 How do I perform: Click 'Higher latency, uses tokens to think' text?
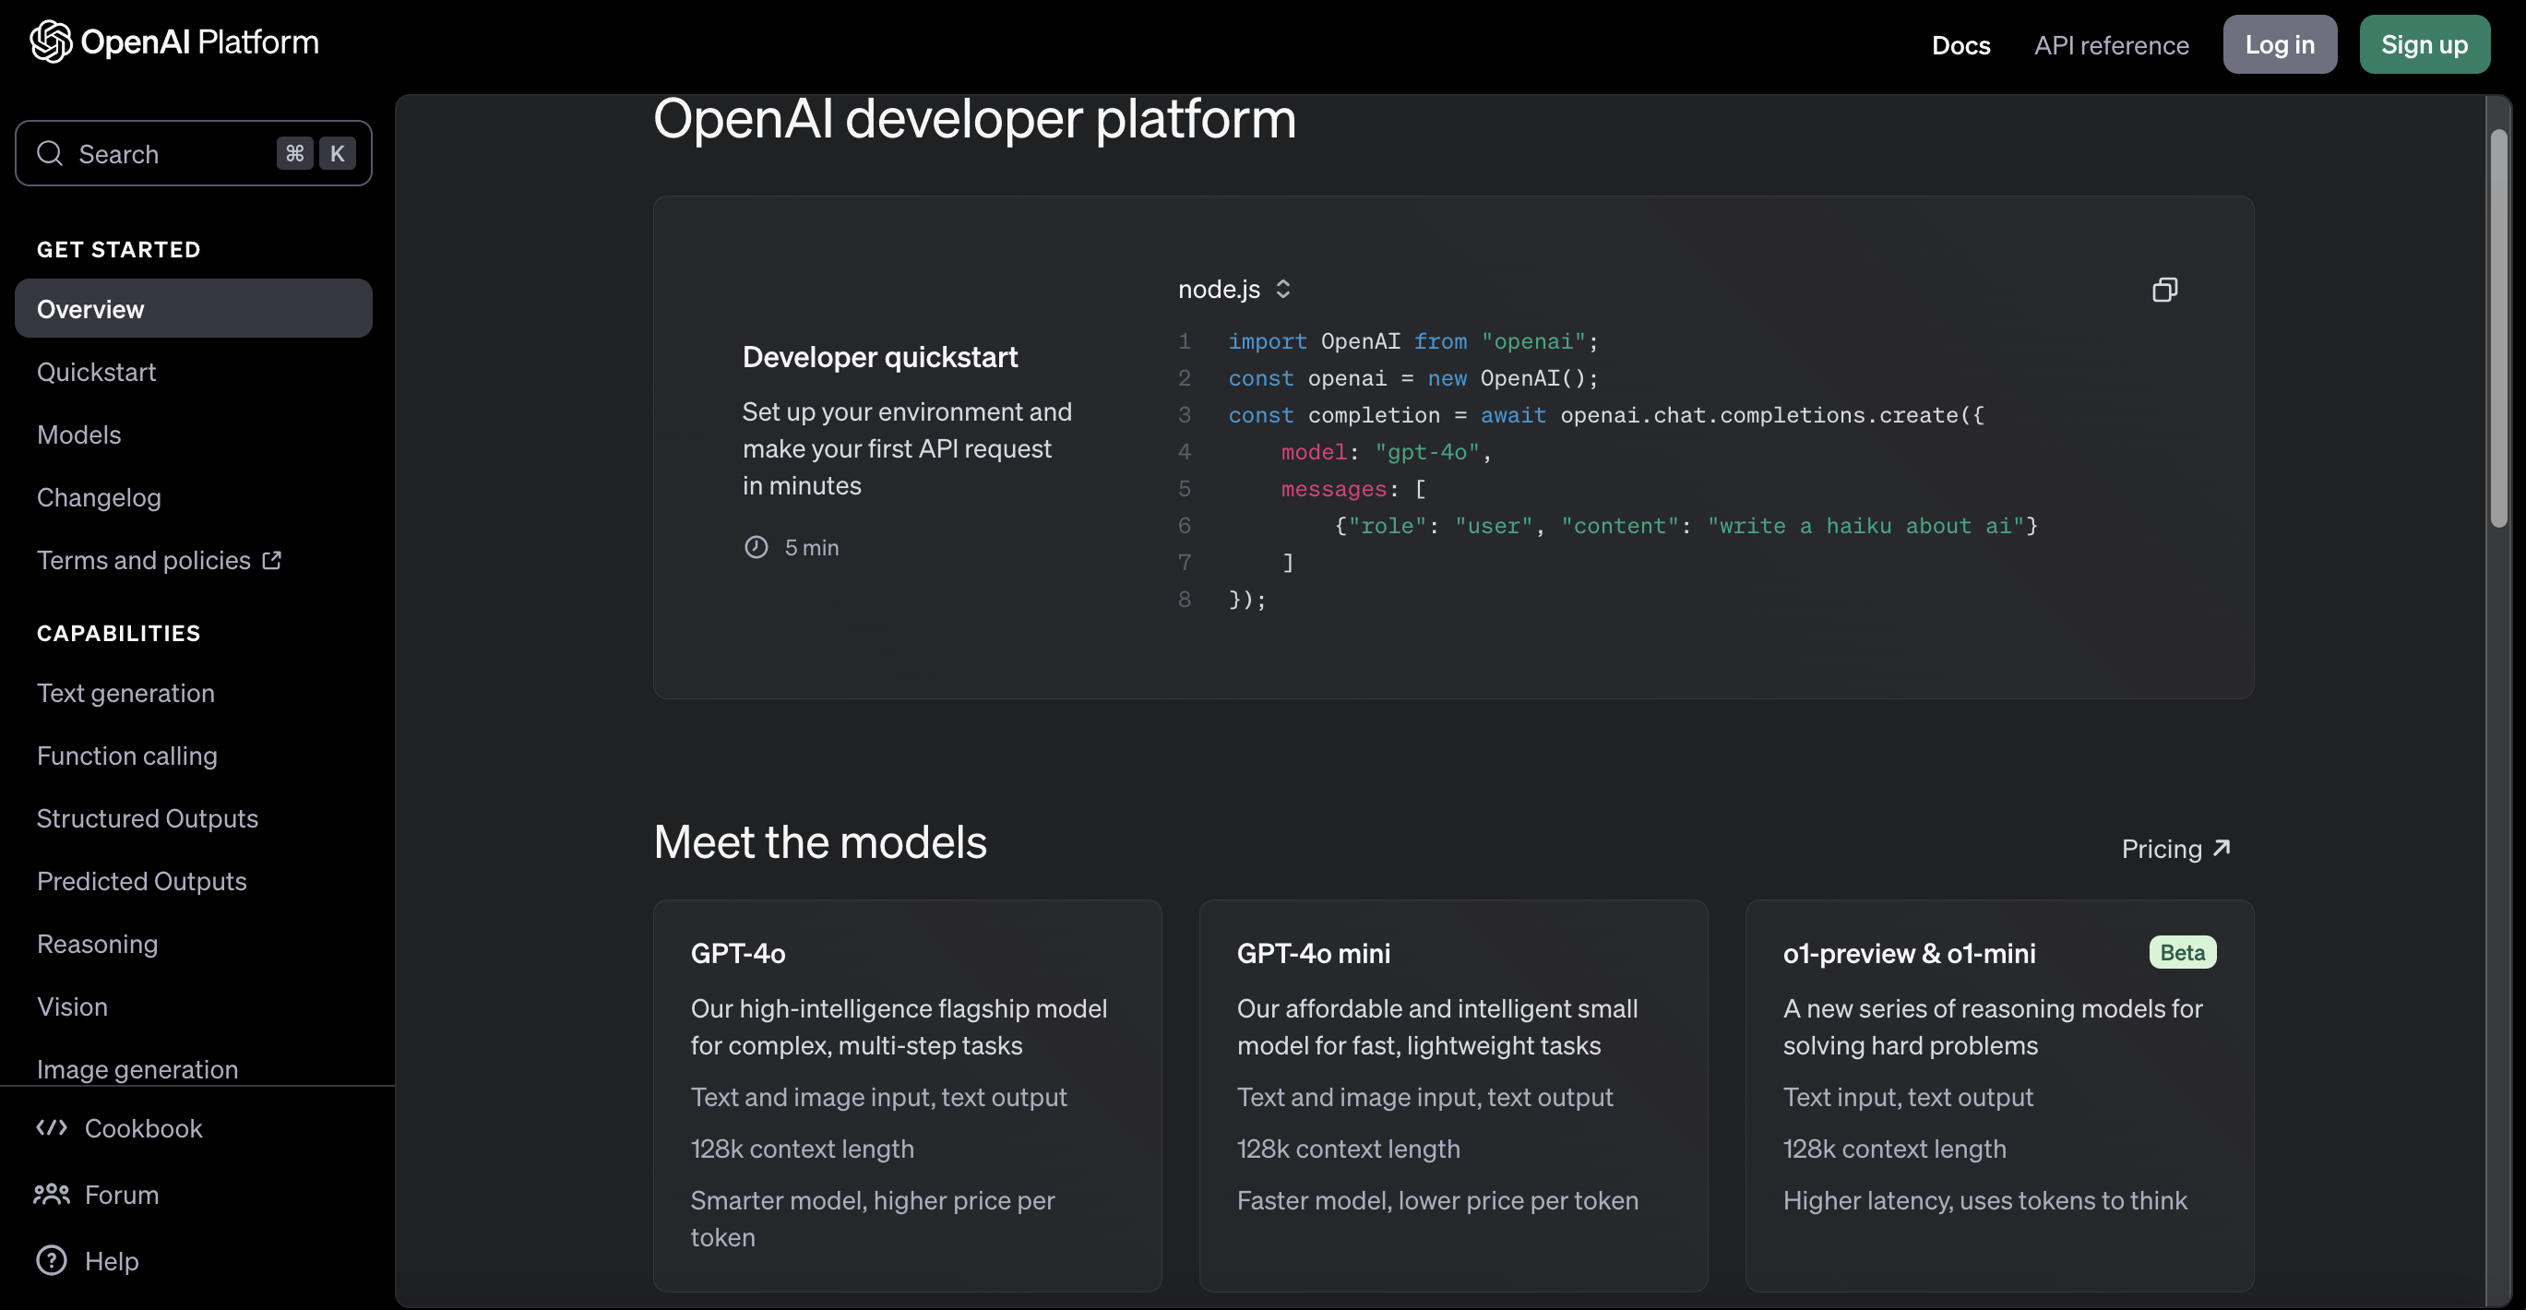pos(1984,1200)
